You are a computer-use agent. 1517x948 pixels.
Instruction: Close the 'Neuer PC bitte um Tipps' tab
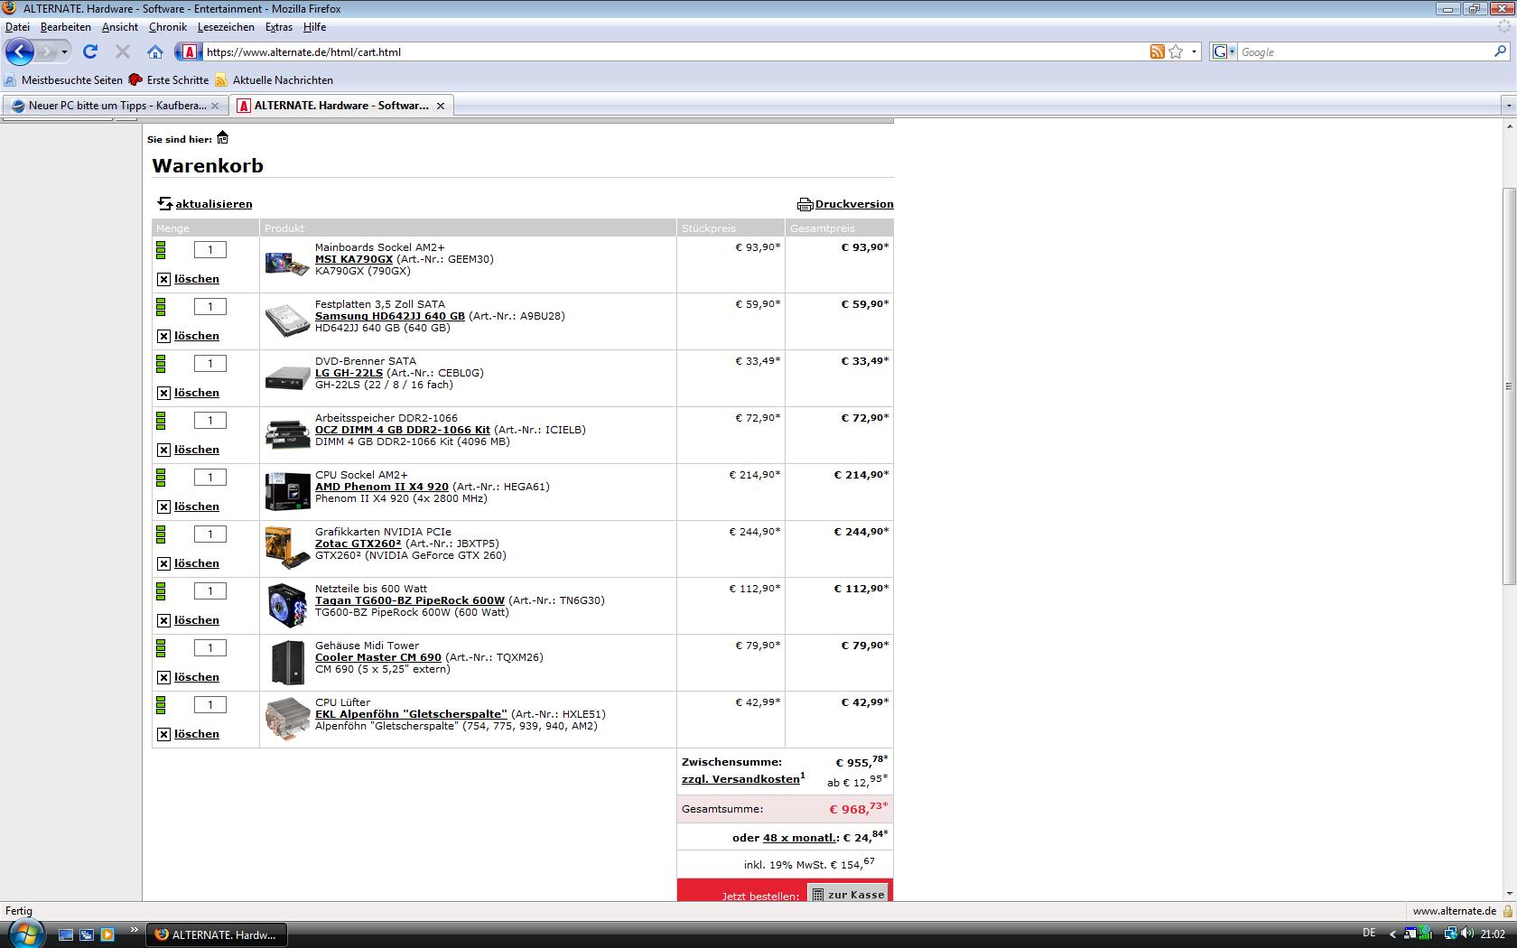coord(215,106)
